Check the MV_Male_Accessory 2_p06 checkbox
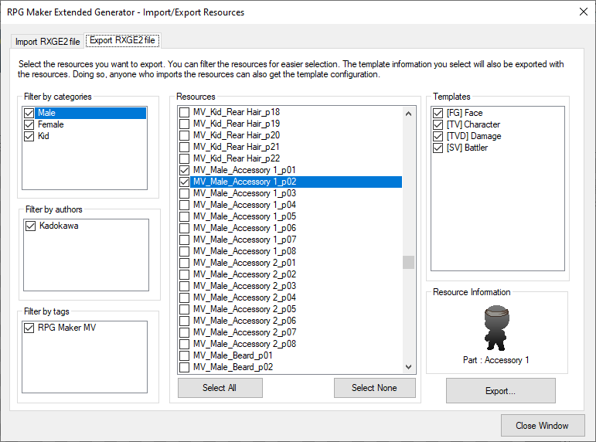The width and height of the screenshot is (596, 442). point(184,321)
